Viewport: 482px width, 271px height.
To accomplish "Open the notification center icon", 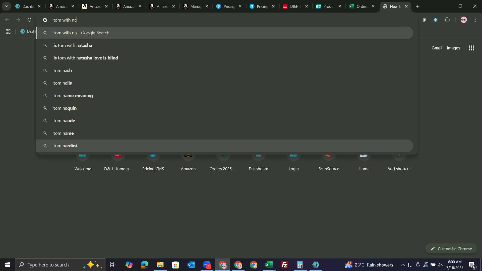I will pos(472,265).
